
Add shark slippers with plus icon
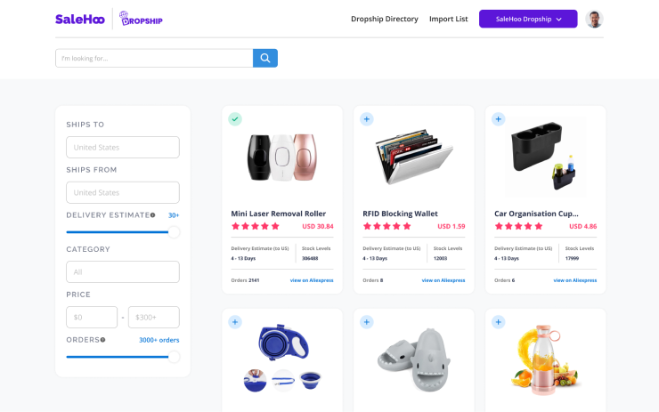pos(367,322)
